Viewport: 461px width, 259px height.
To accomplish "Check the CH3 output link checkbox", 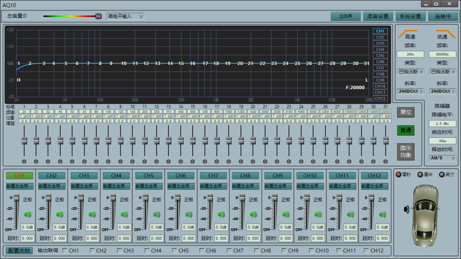I will [120, 250].
